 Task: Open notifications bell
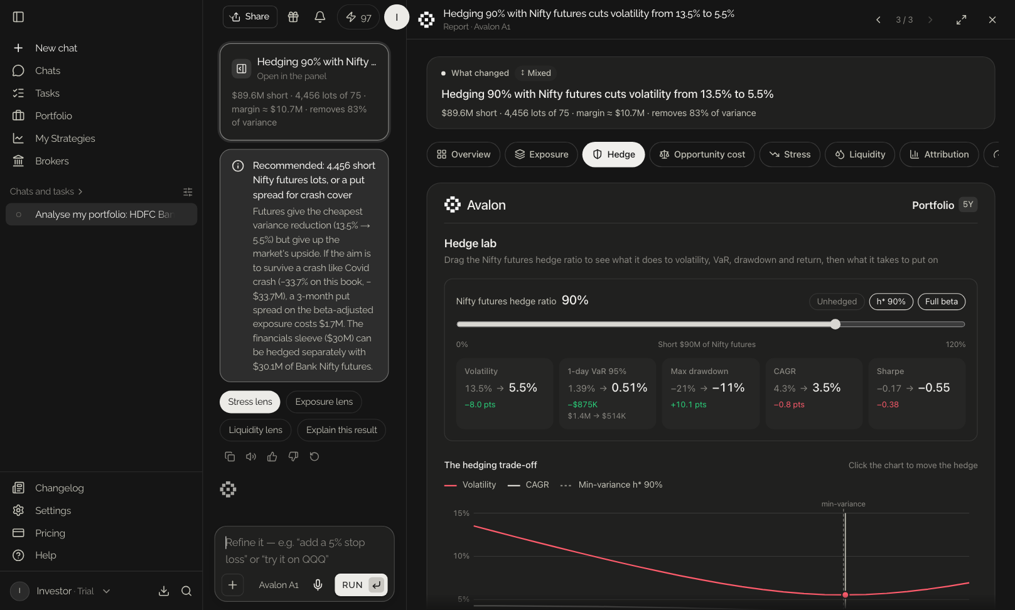pos(320,17)
